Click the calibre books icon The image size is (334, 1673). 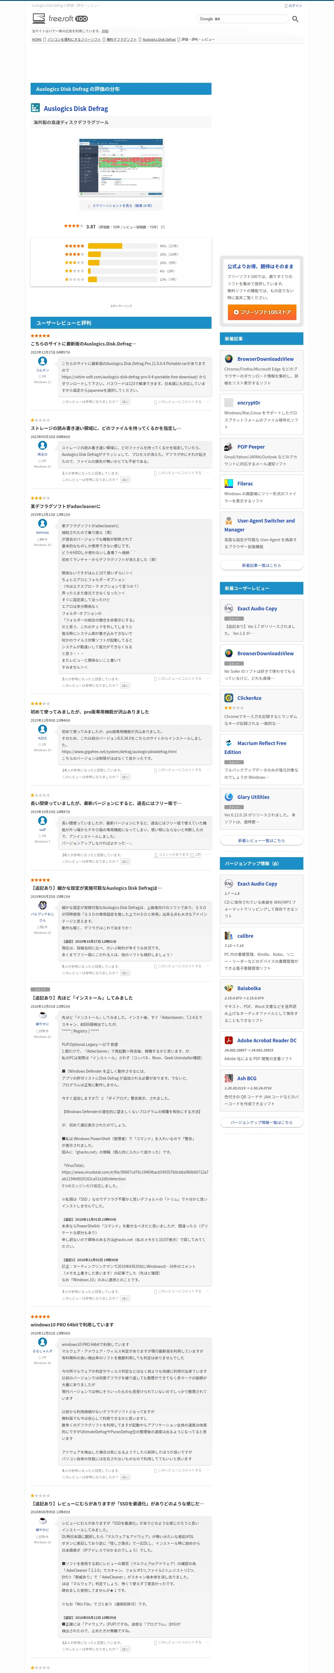pos(229,936)
